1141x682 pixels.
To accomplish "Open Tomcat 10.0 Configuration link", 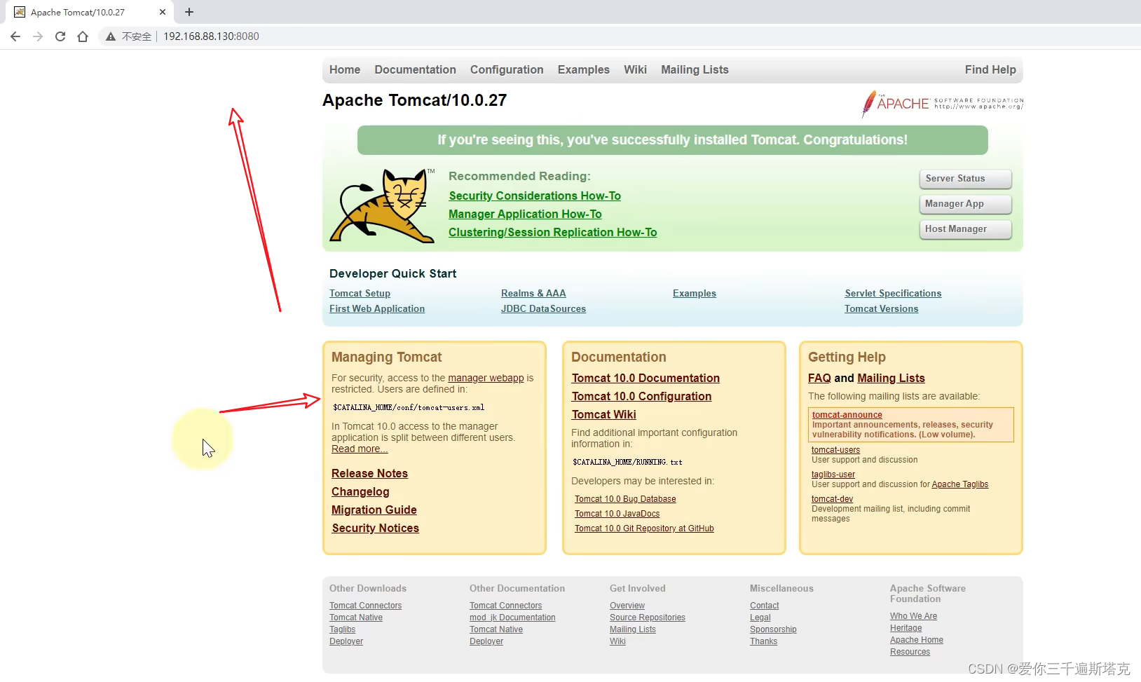I will (x=641, y=397).
